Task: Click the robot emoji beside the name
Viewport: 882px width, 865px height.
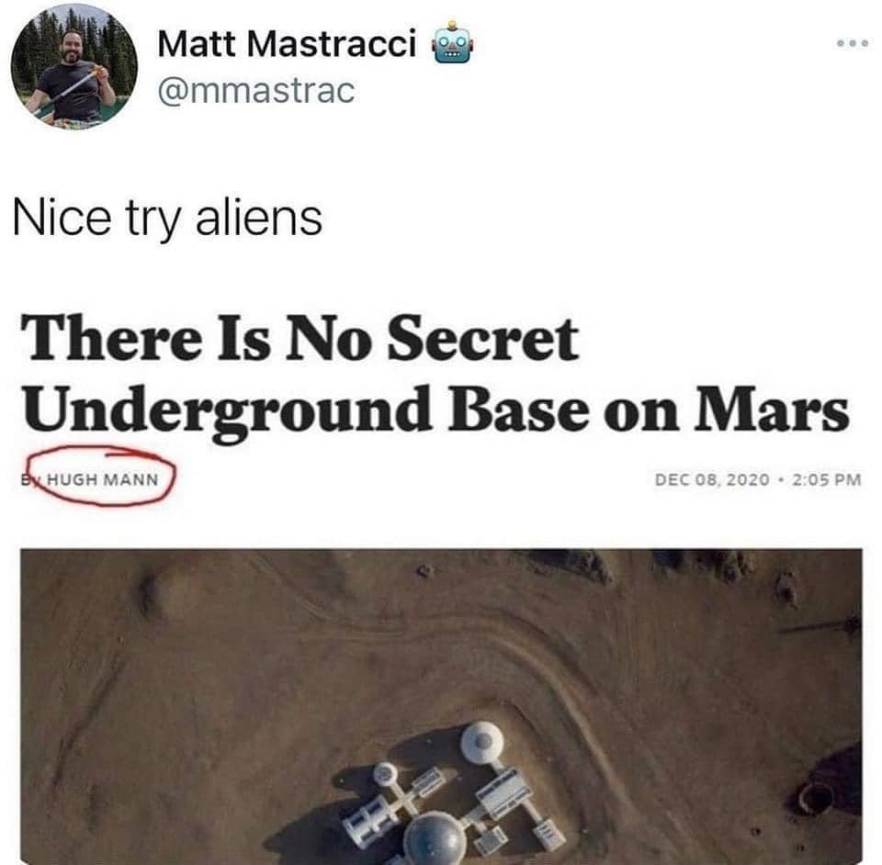Action: 451,44
